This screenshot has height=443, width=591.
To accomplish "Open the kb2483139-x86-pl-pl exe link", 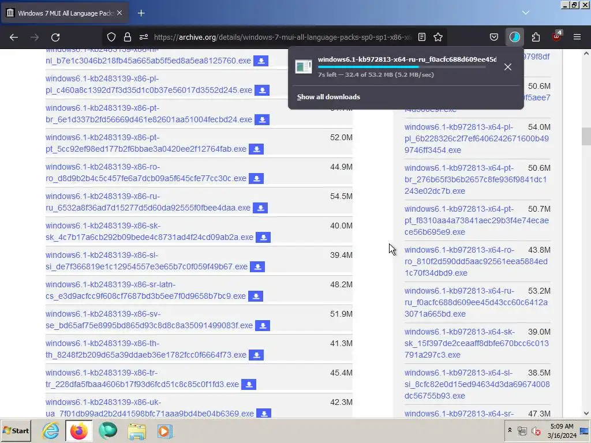I will [x=149, y=84].
